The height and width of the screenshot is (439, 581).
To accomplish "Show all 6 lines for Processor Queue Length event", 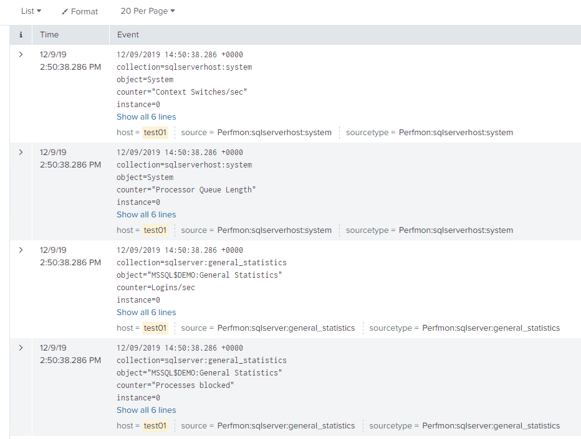I will [x=146, y=214].
